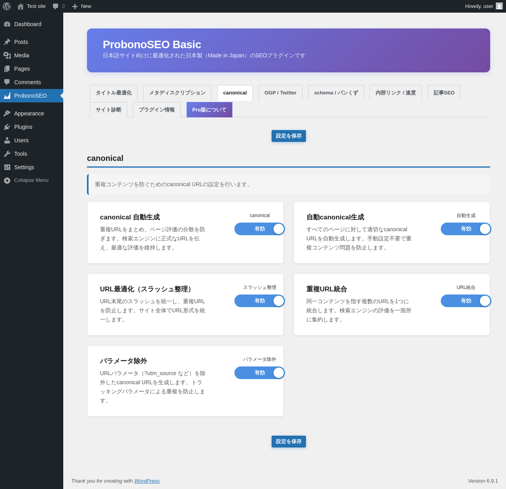506x489 pixels.
Task: Open the サイト診断 tab
Action: point(108,110)
